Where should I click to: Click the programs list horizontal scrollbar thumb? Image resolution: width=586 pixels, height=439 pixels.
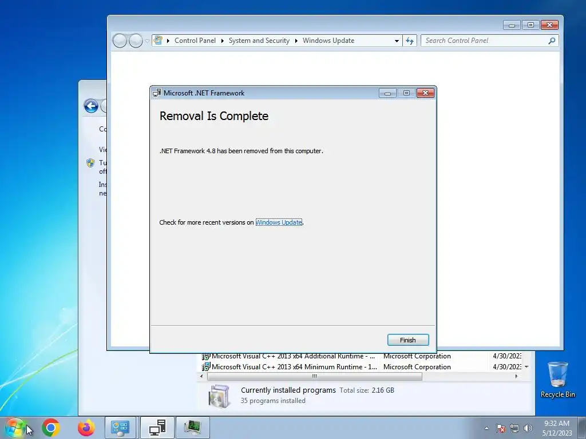315,376
